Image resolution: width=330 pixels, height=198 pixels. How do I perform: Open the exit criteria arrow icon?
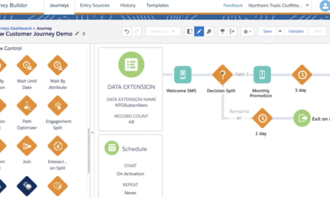232,32
